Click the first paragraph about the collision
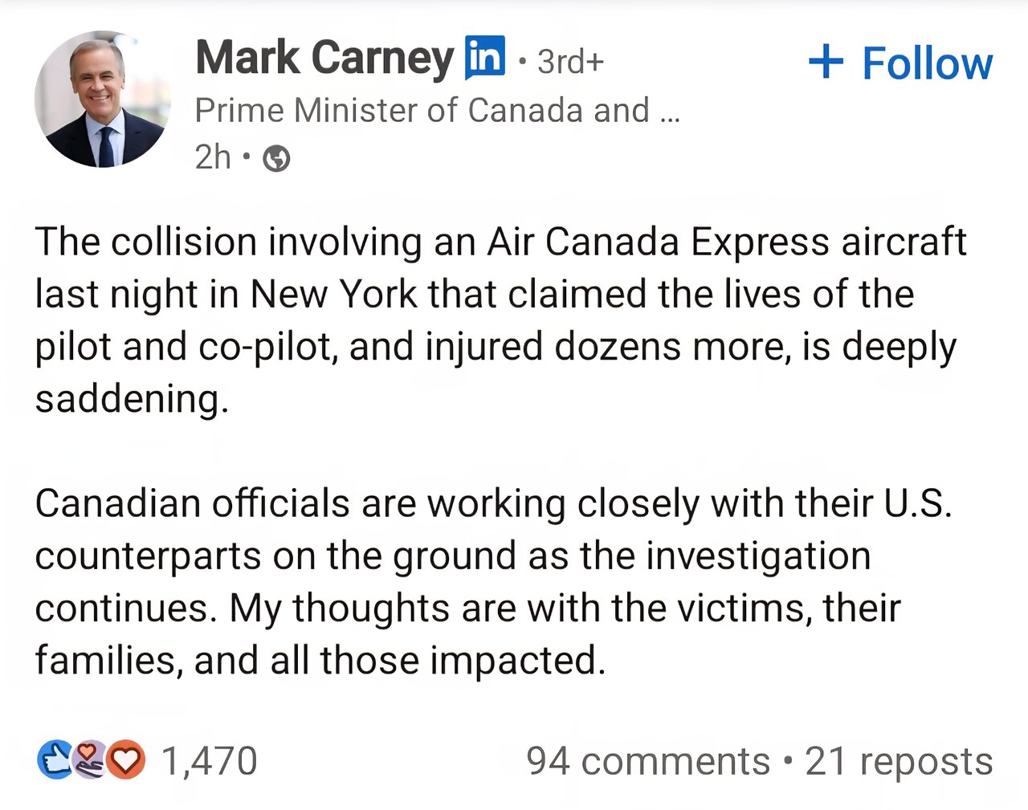Viewport: 1028px width, 810px height. click(x=500, y=294)
